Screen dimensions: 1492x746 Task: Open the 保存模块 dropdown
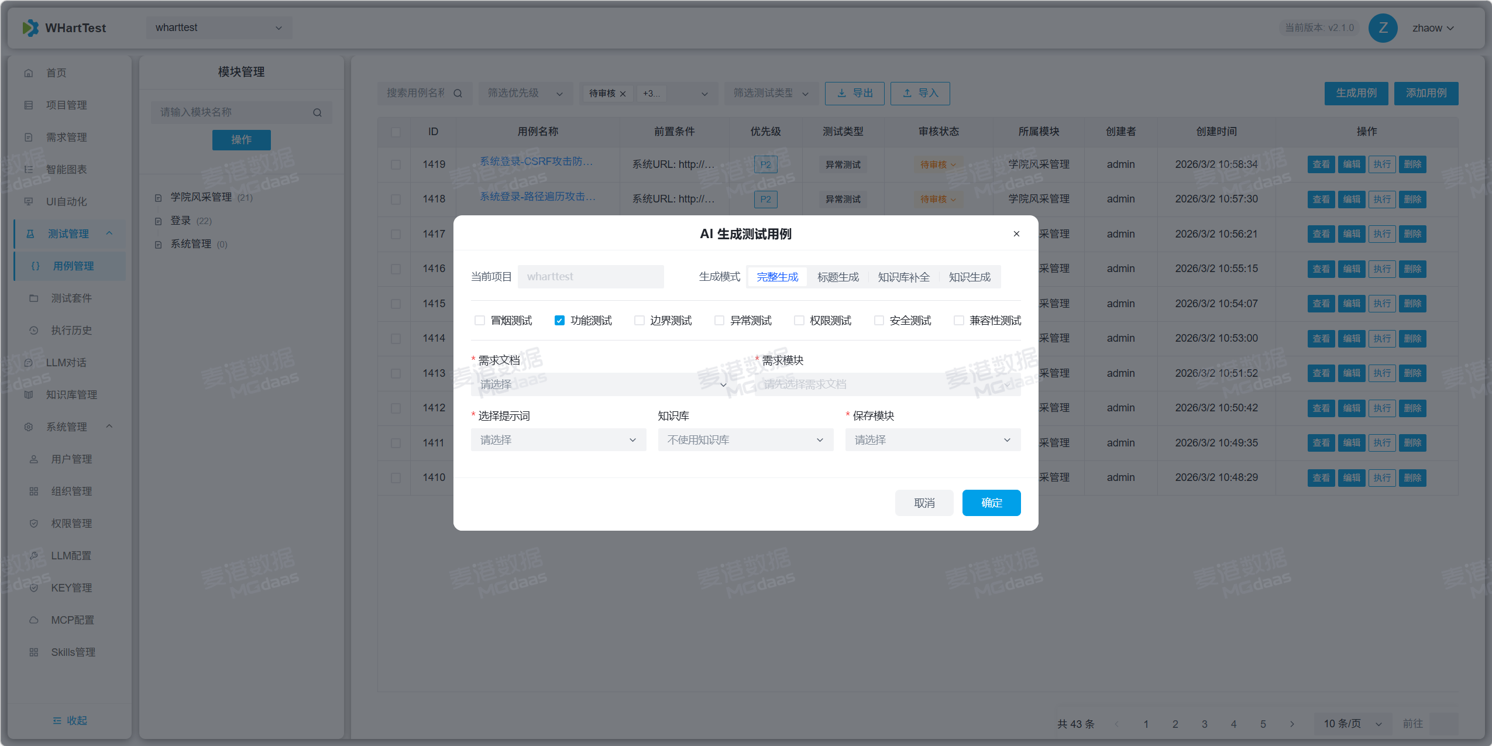933,440
